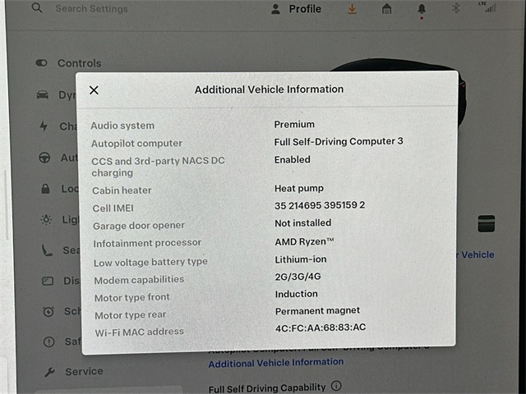Click the Controls toggle-shaped icon

point(42,63)
